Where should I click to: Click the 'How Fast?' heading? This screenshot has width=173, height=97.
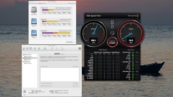pyautogui.click(x=131, y=50)
